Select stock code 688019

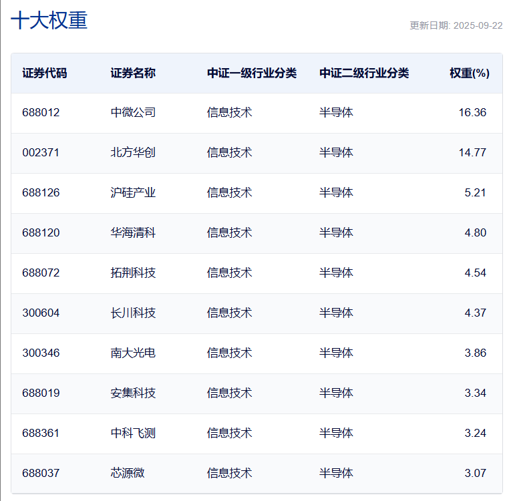pos(41,393)
